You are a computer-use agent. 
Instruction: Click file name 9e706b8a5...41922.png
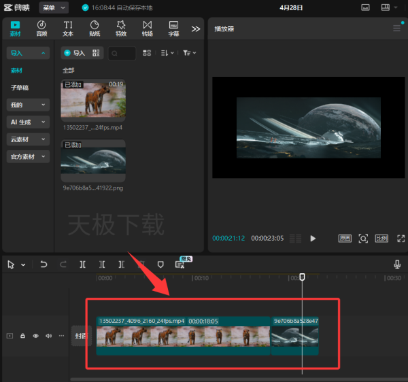(93, 188)
